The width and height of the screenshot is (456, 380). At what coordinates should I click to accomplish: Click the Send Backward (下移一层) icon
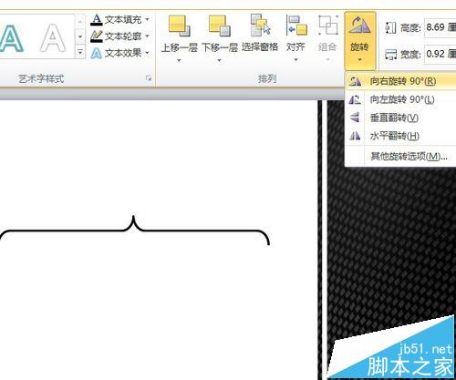(x=220, y=25)
